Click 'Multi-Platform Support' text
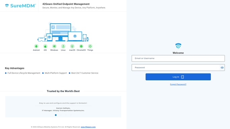 (x=56, y=73)
